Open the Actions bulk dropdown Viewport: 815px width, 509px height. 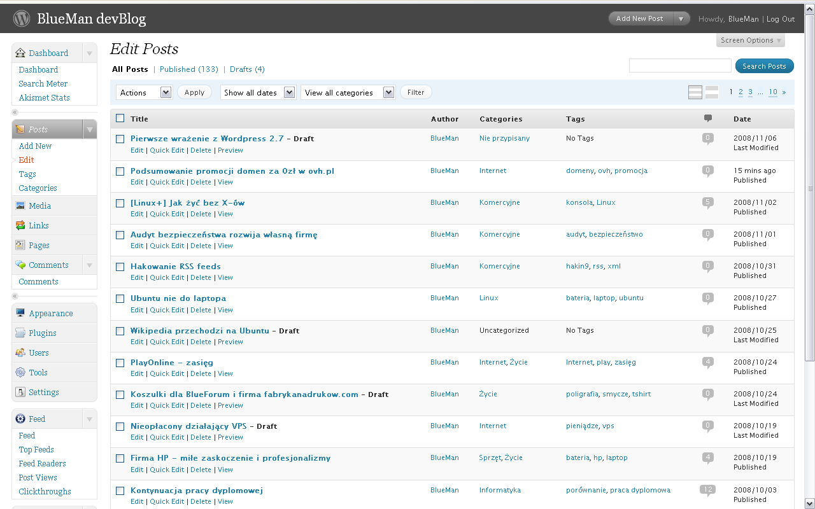[x=144, y=92]
